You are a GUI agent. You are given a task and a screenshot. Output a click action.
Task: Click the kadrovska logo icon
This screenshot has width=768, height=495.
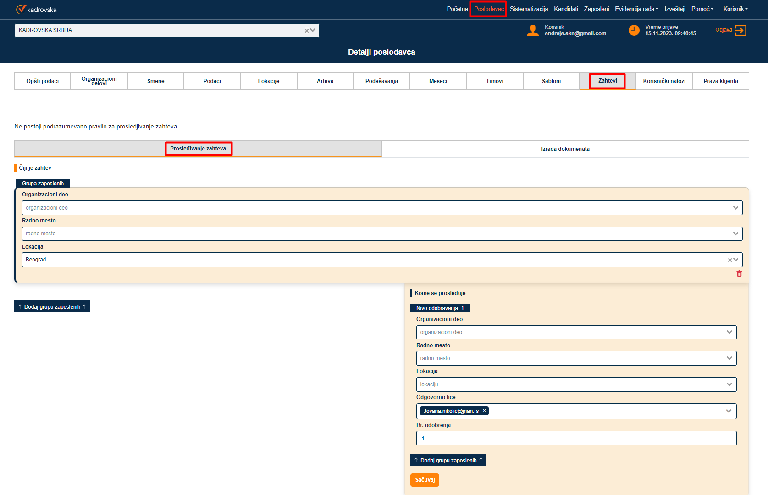(21, 9)
